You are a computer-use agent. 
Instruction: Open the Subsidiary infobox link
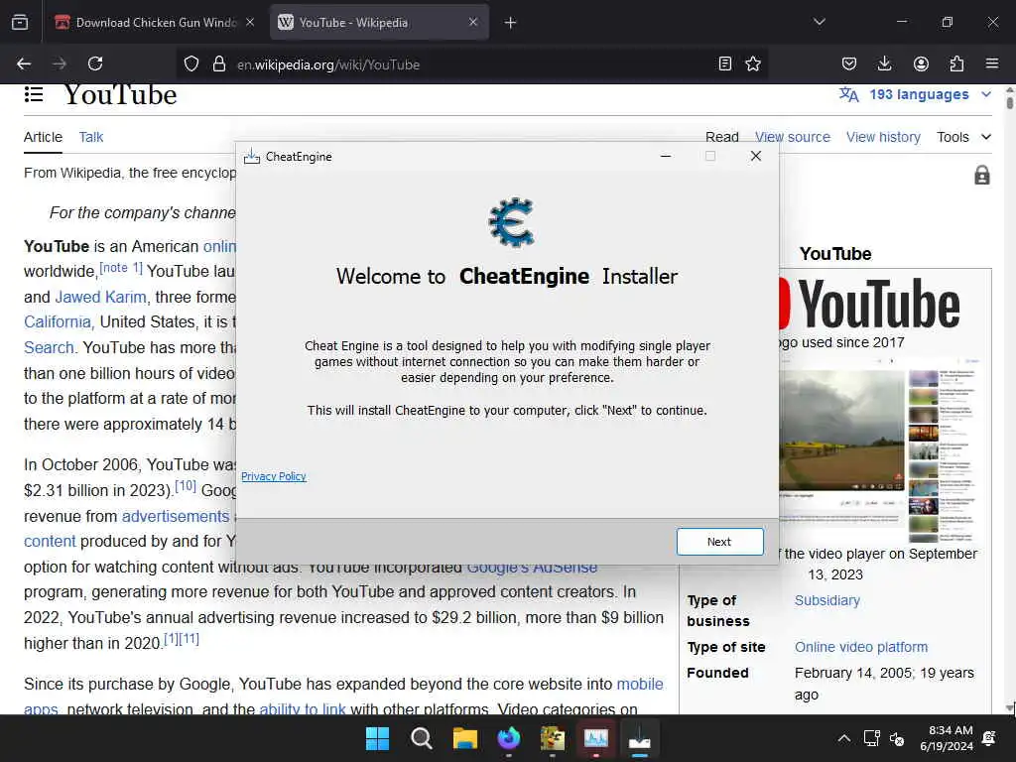click(x=827, y=600)
